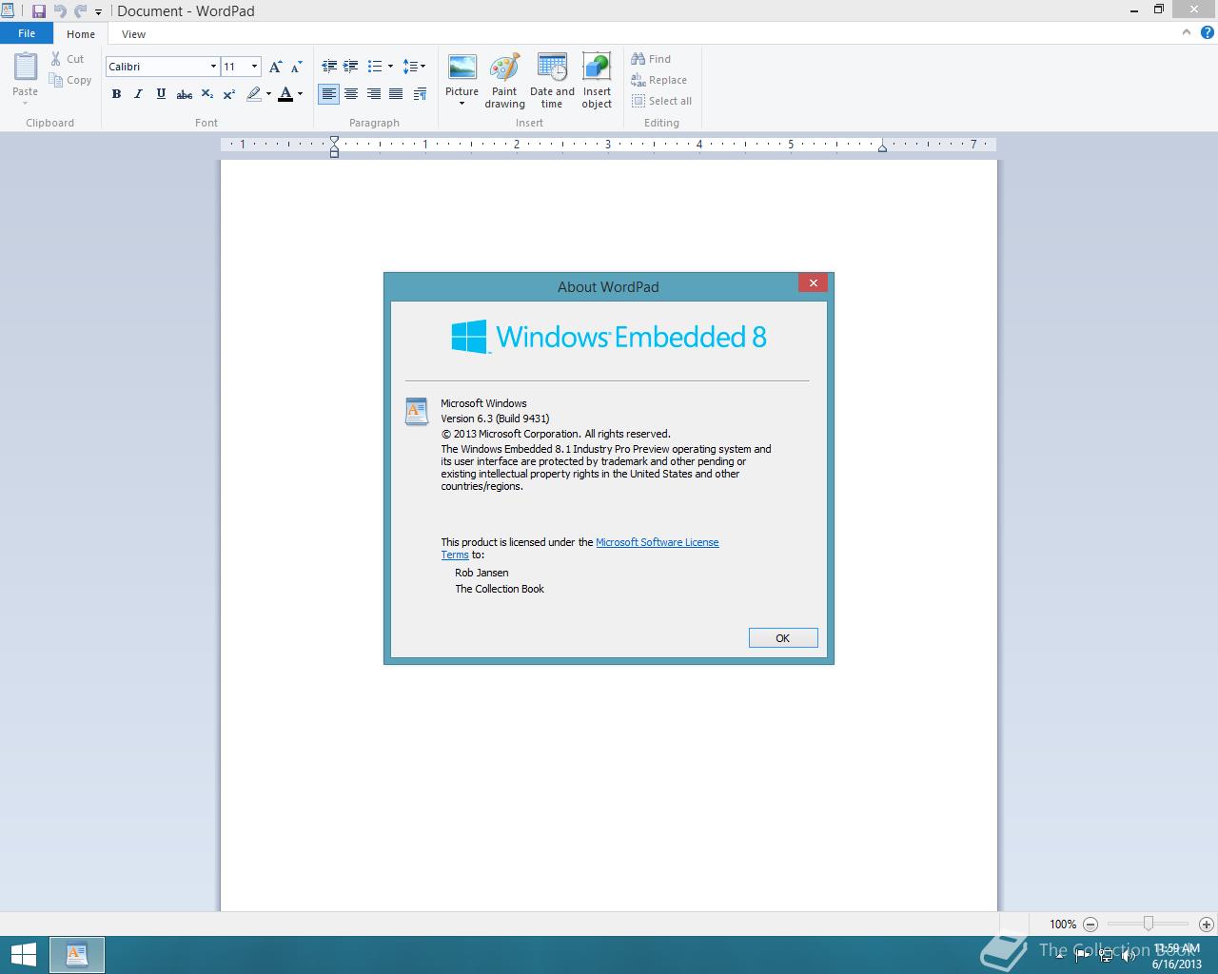Click the Save icon in quick access toolbar
The image size is (1218, 974).
point(39,11)
